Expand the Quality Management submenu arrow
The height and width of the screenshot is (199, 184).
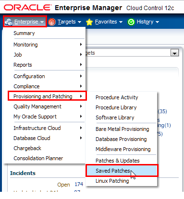[81, 106]
